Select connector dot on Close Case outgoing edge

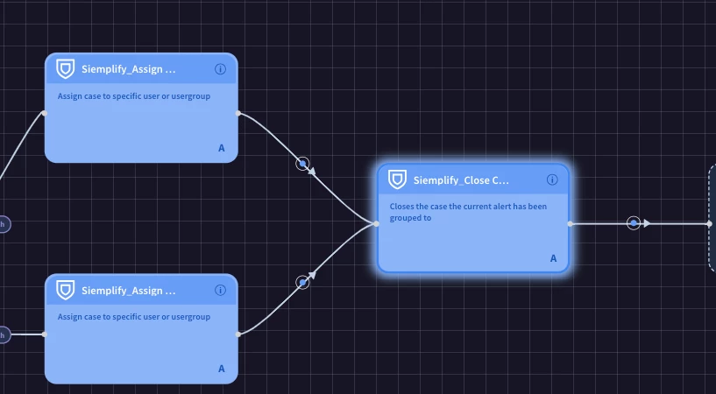[x=634, y=223]
